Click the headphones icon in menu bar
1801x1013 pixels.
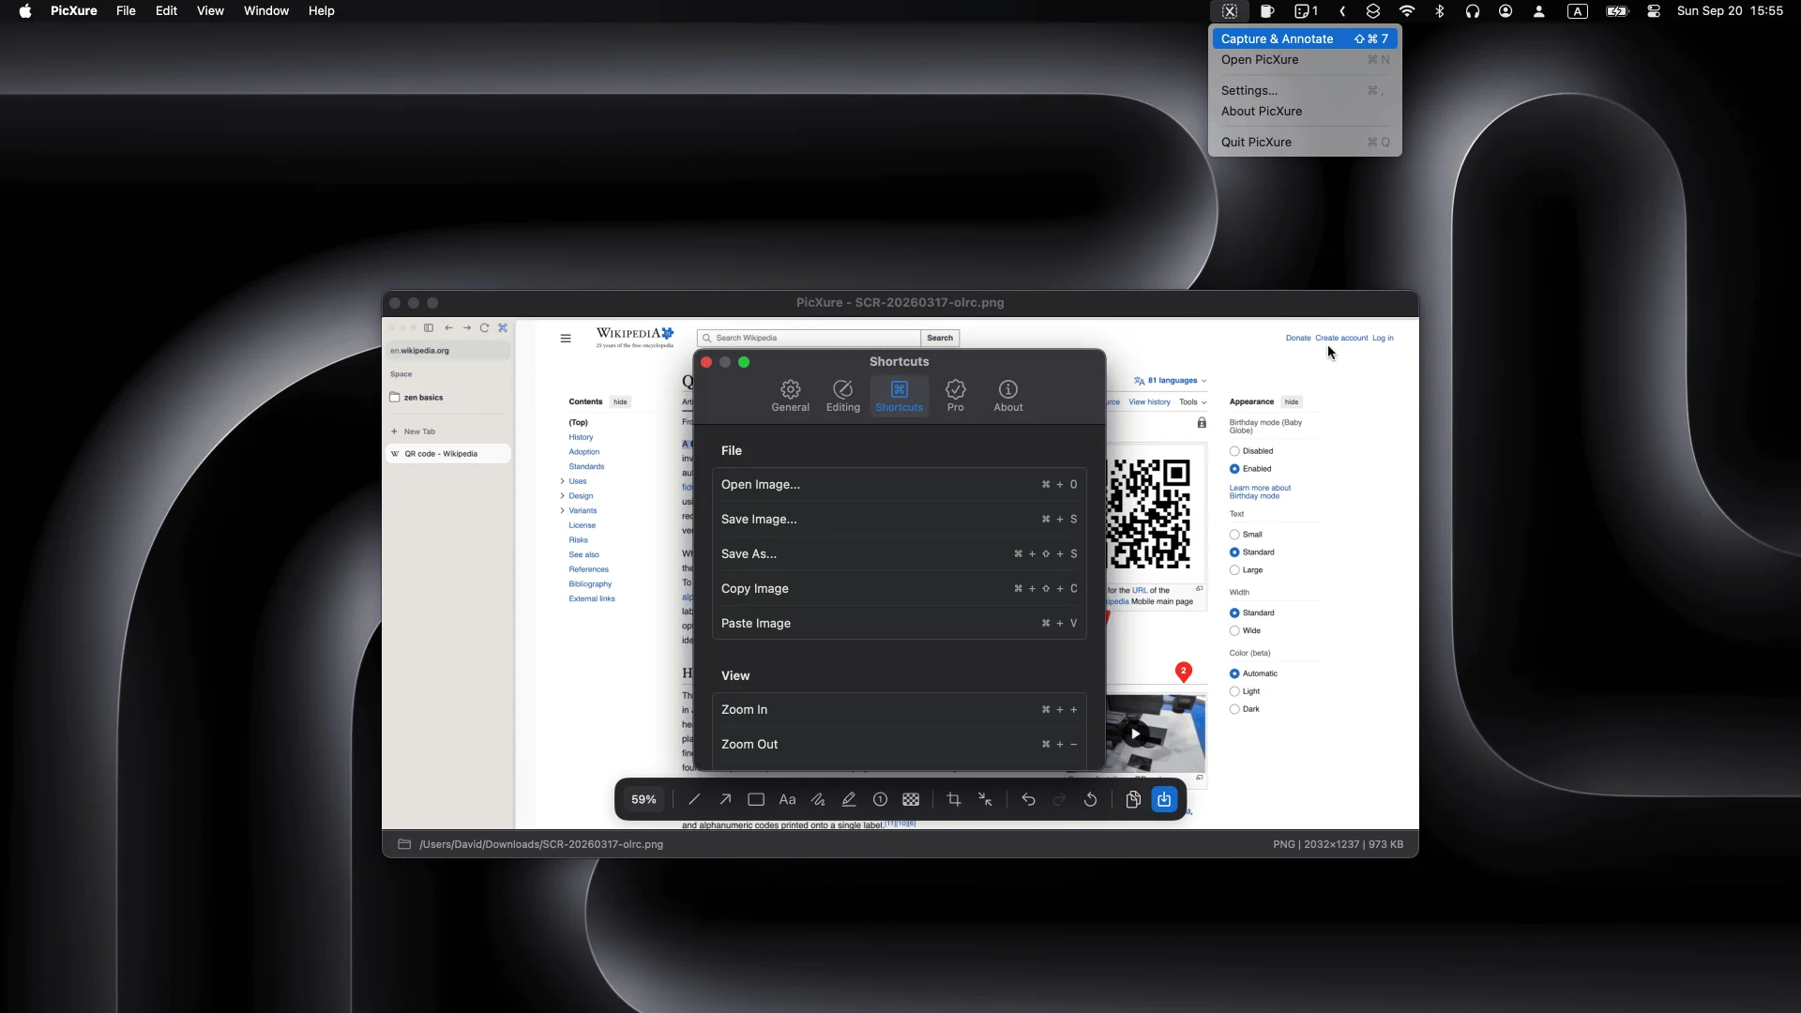coord(1473,11)
